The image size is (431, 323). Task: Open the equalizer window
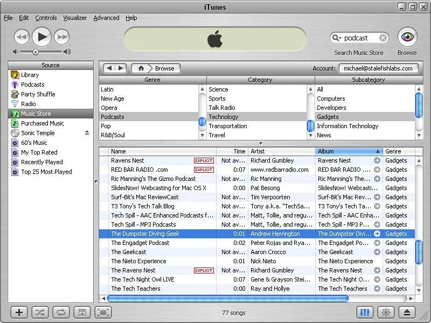365,312
